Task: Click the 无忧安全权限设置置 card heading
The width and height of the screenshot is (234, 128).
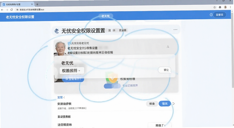Action: click(x=83, y=31)
